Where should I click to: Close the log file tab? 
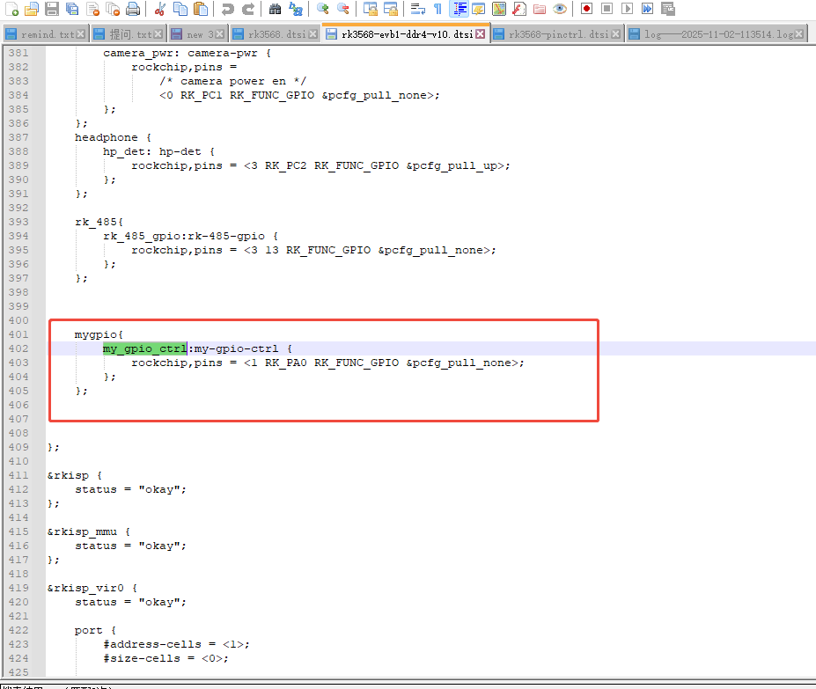click(x=798, y=34)
